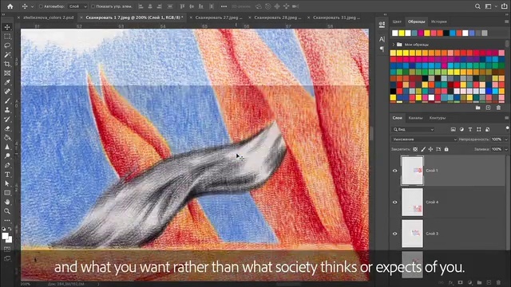Switch to the История panel tab
This screenshot has width=511, height=287.
click(438, 22)
